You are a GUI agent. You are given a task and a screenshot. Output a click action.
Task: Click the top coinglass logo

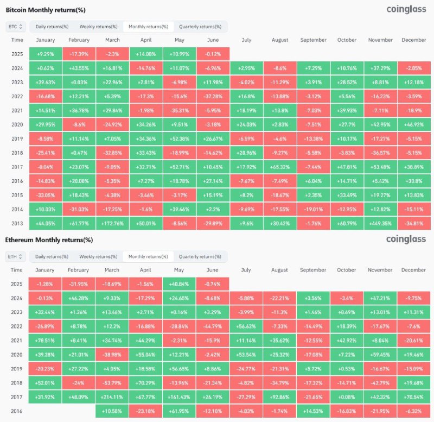tap(406, 9)
